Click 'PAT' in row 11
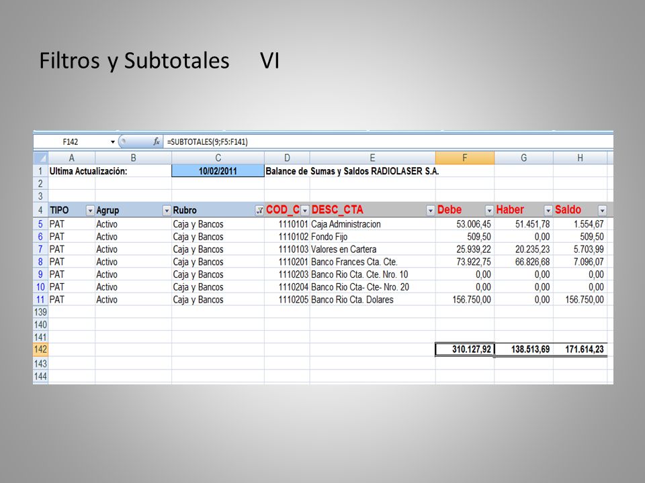Screen dimensions: 645x483 coord(72,299)
